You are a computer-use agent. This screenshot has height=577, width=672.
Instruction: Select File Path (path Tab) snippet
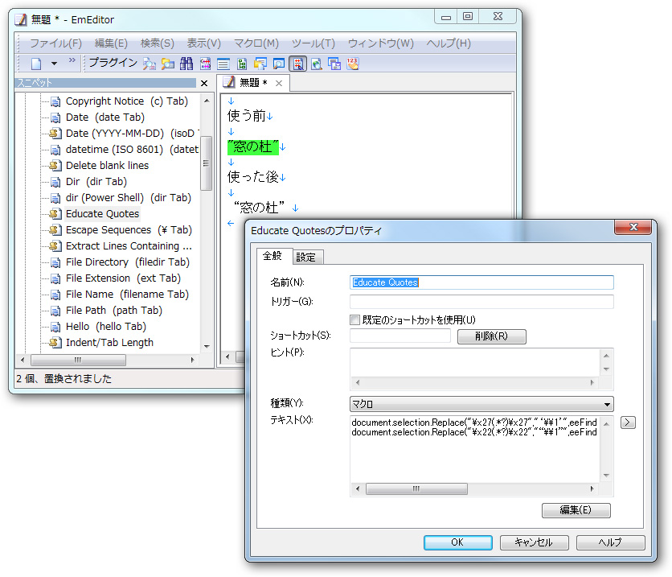(114, 310)
